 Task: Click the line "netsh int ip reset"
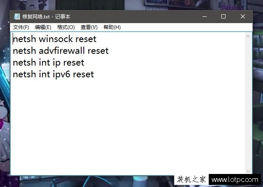pyautogui.click(x=48, y=63)
